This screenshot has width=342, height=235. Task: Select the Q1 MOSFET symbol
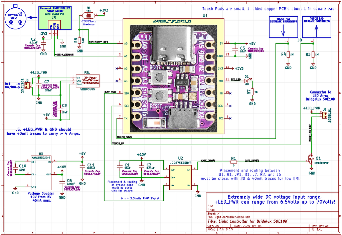(312, 159)
